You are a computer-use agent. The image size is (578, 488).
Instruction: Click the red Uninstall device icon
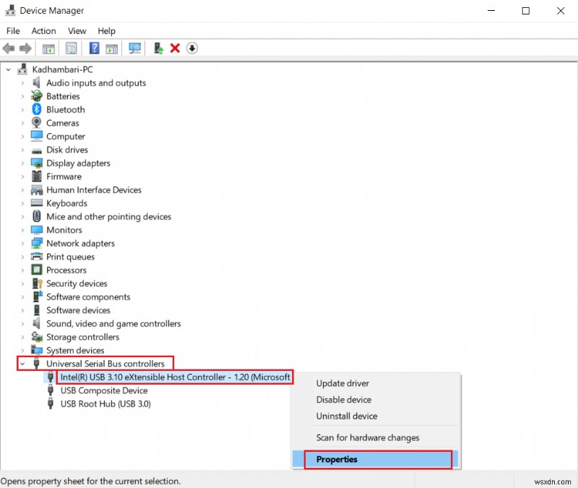pos(175,48)
